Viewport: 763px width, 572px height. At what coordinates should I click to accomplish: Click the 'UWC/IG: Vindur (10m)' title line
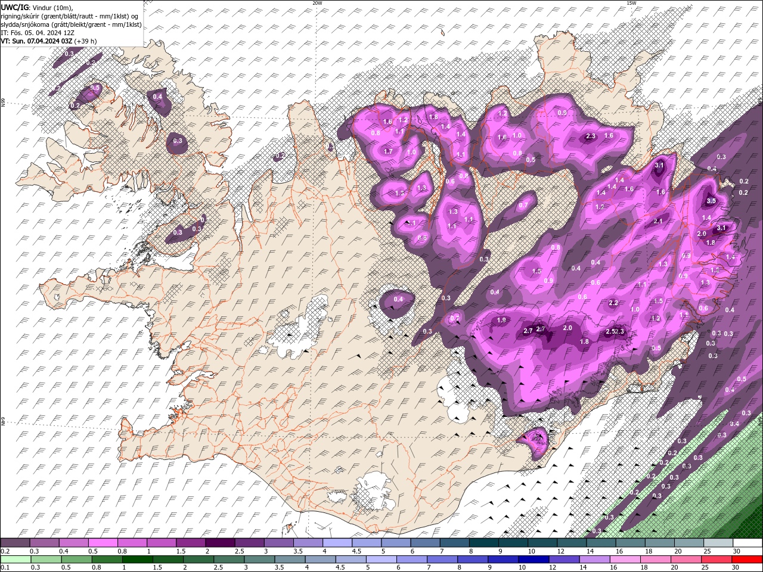pos(36,7)
